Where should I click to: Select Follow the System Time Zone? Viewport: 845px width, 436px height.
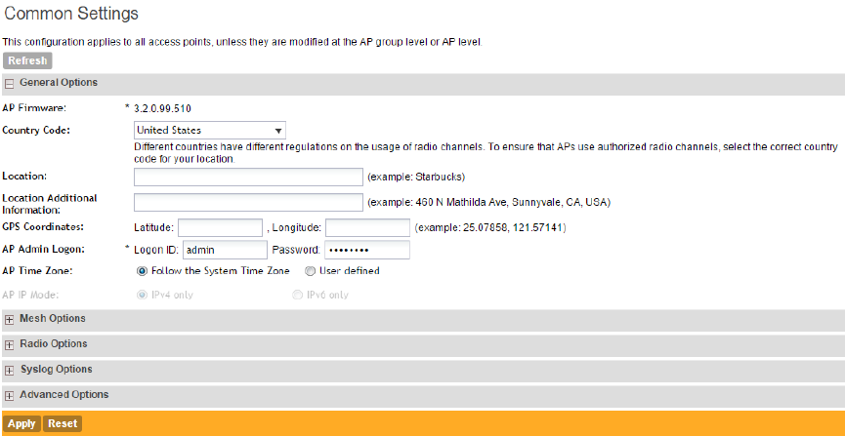[143, 271]
